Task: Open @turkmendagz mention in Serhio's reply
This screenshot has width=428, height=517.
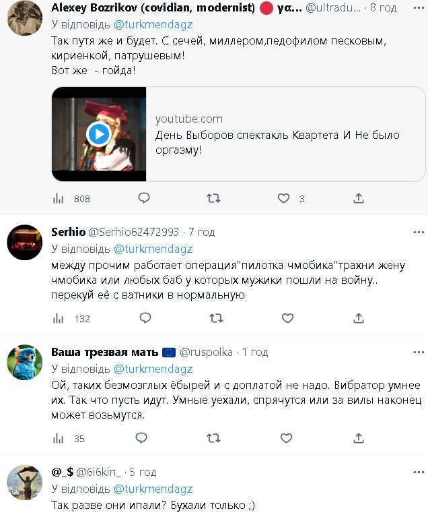Action: (153, 249)
